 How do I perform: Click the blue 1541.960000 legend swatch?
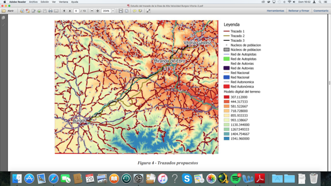226,138
